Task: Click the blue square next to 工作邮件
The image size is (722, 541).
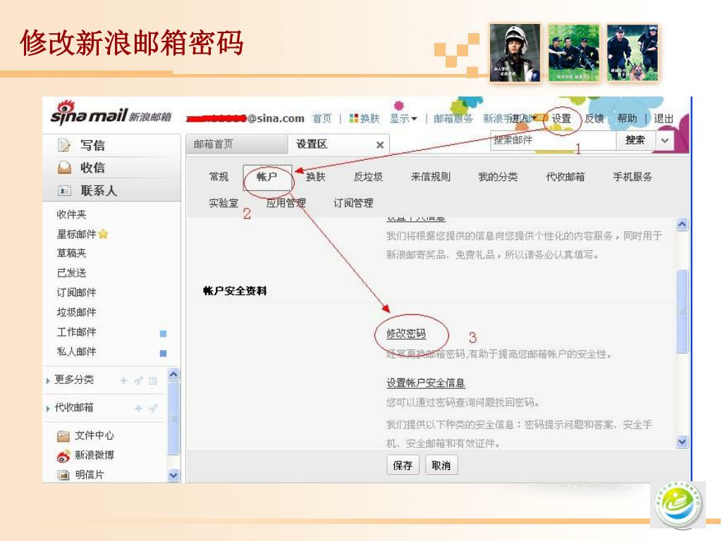Action: (163, 333)
